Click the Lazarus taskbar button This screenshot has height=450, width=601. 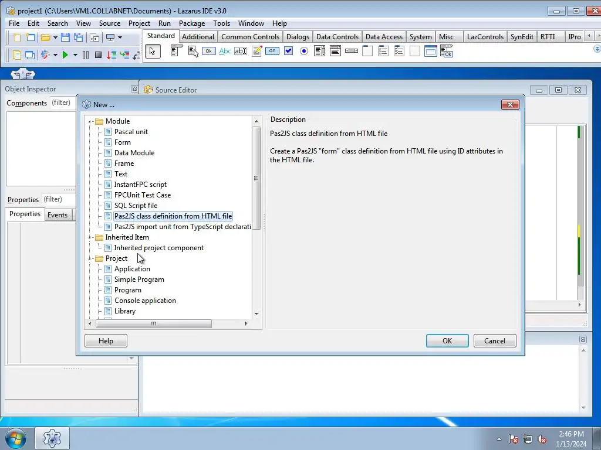coord(52,438)
